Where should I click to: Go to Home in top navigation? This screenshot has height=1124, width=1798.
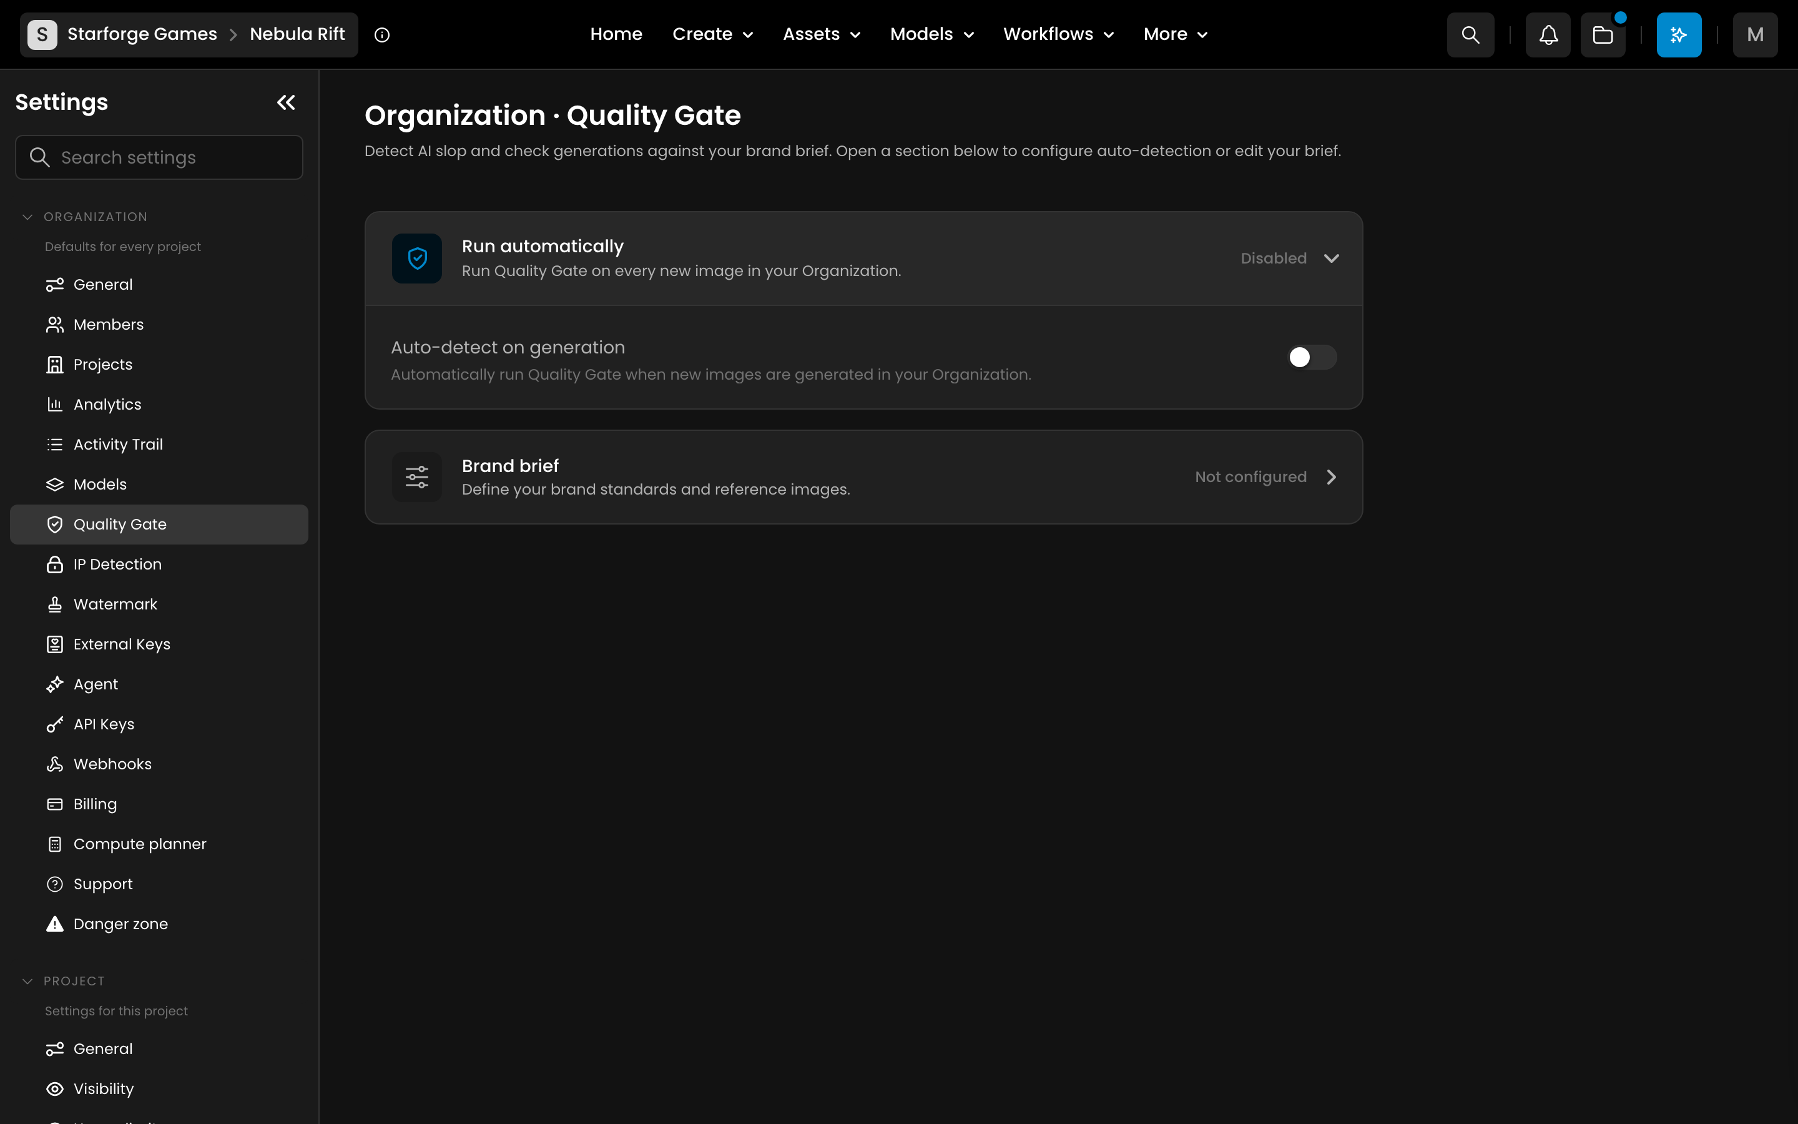pos(616,34)
